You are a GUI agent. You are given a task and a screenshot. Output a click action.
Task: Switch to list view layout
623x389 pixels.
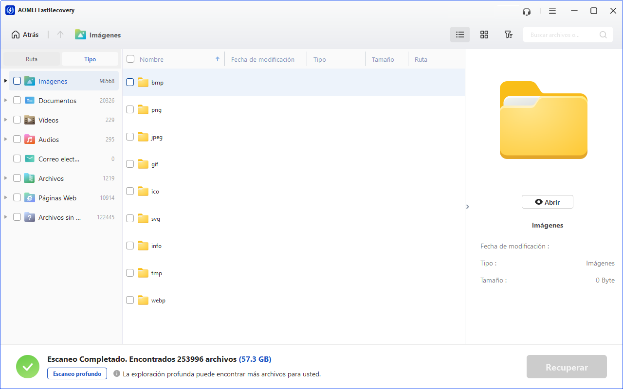(459, 35)
